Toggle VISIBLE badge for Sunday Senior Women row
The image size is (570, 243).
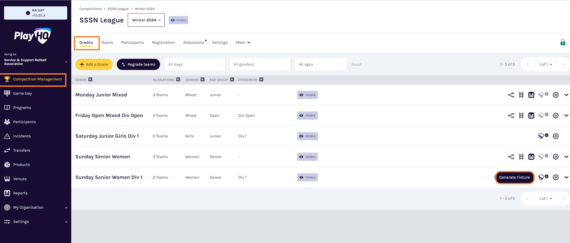[x=307, y=157]
